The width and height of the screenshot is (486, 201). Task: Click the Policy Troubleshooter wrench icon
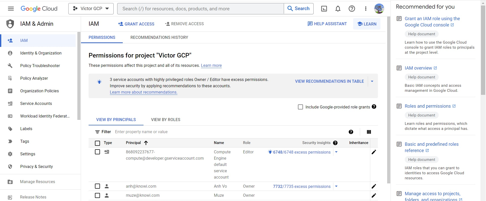[10, 66]
